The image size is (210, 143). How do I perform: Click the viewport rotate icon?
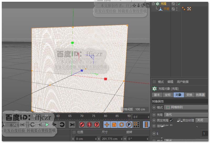click(x=143, y=5)
